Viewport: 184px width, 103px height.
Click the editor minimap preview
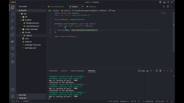click(164, 13)
